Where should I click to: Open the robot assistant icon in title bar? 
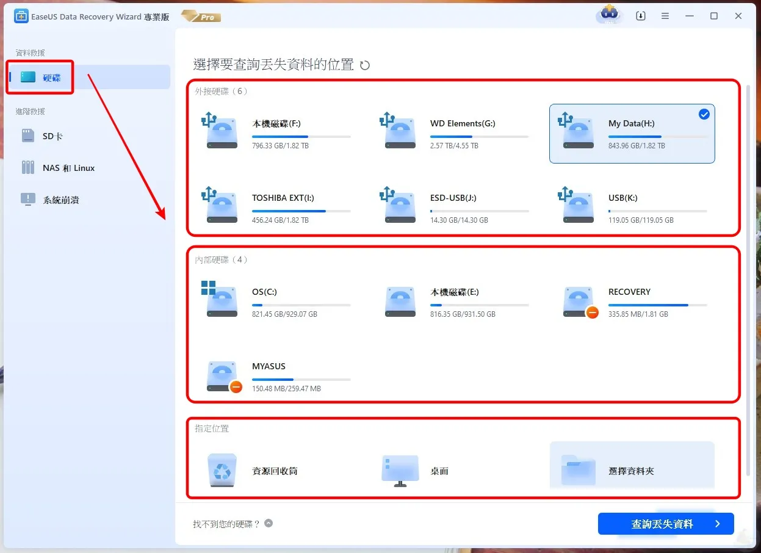click(x=609, y=15)
